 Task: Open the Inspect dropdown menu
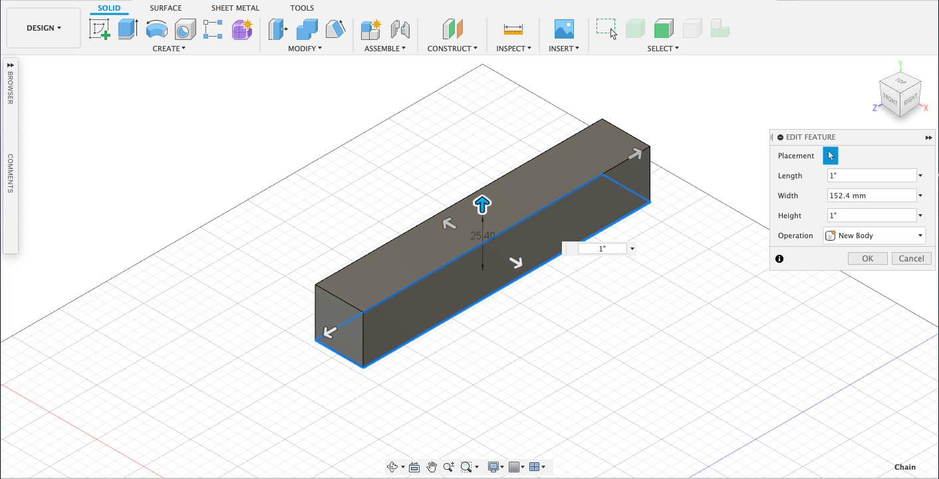(514, 49)
